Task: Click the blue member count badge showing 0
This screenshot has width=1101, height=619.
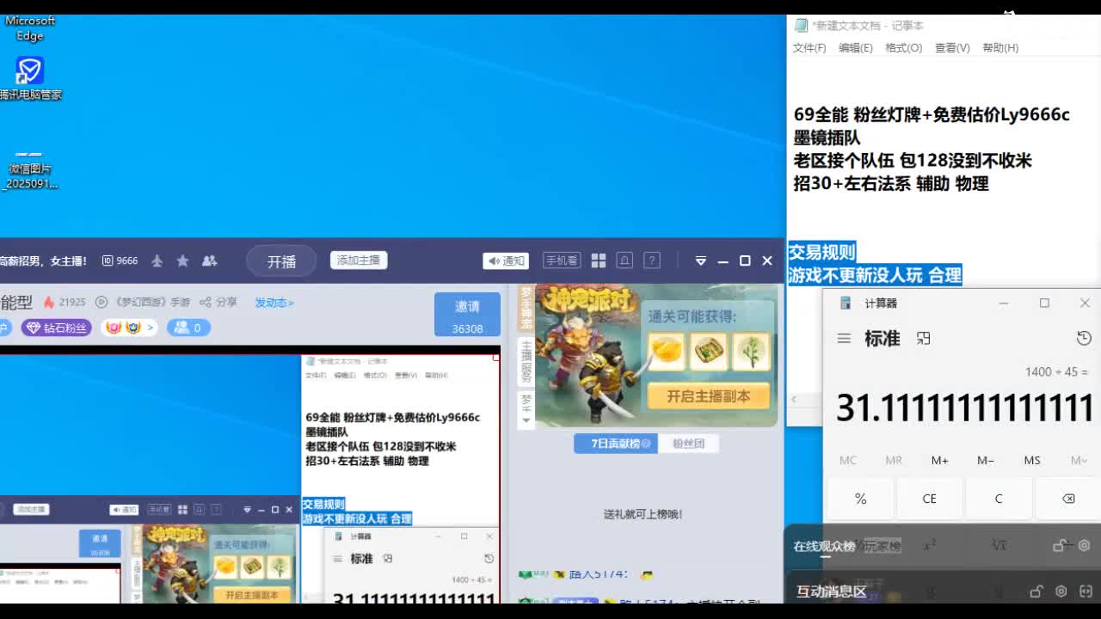Action: [x=188, y=328]
